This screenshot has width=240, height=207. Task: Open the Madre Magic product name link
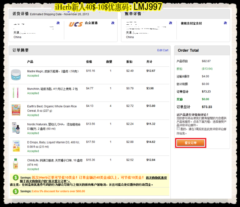[x=51, y=71]
